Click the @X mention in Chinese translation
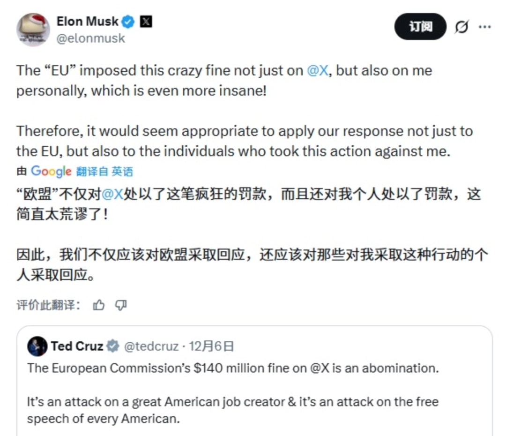506x436 pixels. pos(112,195)
